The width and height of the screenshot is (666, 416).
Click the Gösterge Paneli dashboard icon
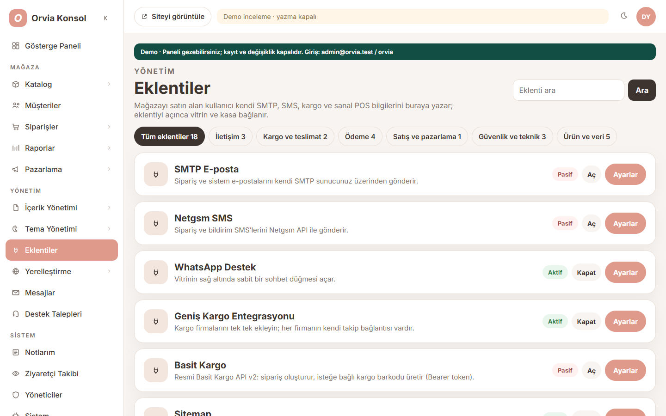point(16,46)
